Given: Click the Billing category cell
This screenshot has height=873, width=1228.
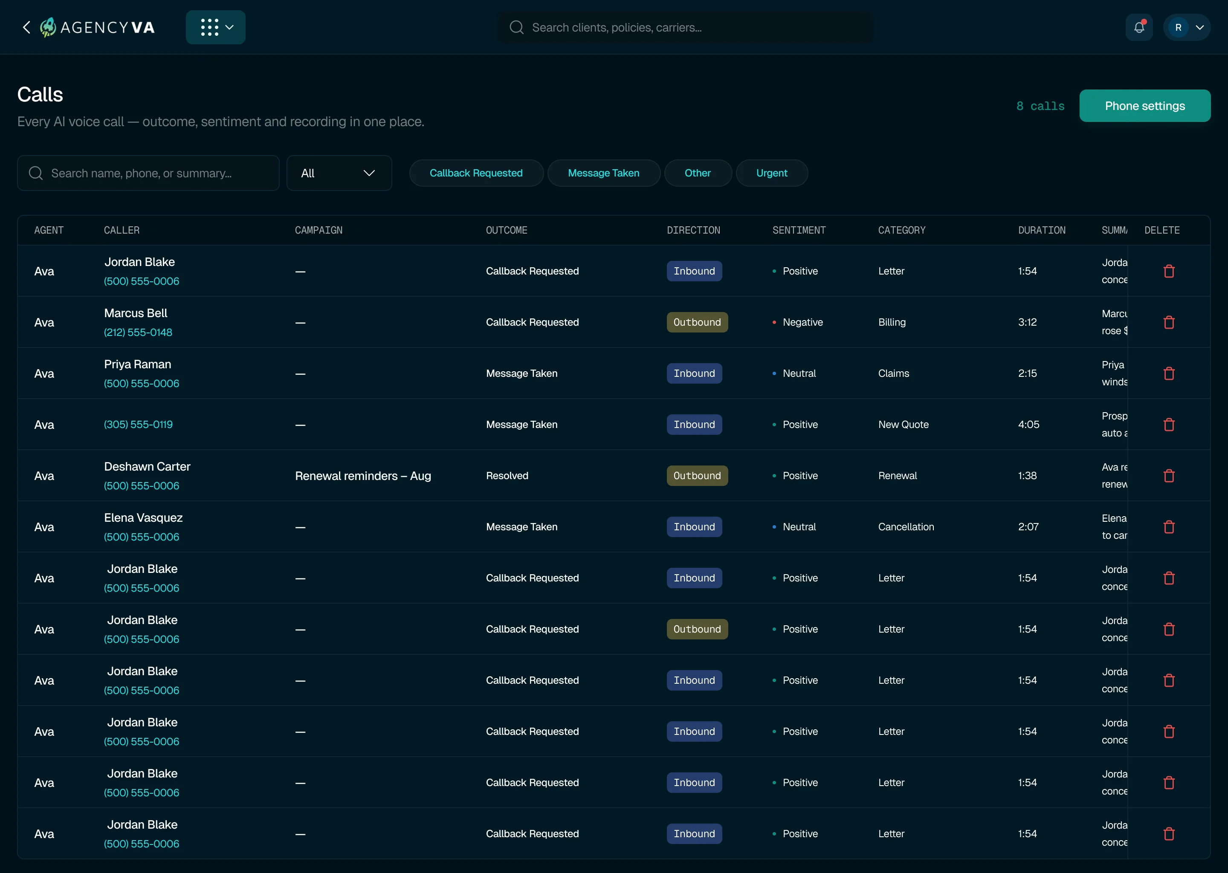Looking at the screenshot, I should 892,322.
